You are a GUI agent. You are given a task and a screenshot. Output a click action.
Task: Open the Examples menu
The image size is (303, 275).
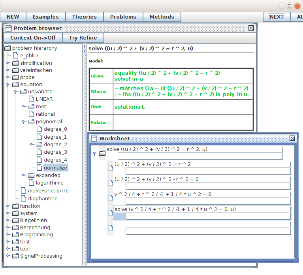46,17
